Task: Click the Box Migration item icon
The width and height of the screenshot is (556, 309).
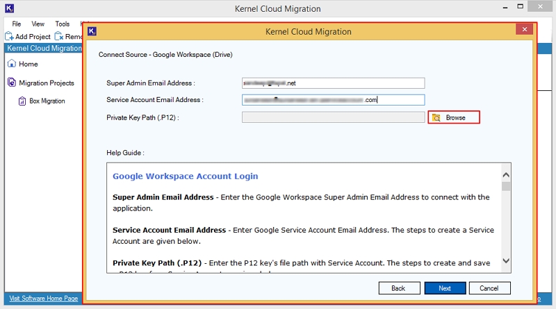Action: click(22, 101)
